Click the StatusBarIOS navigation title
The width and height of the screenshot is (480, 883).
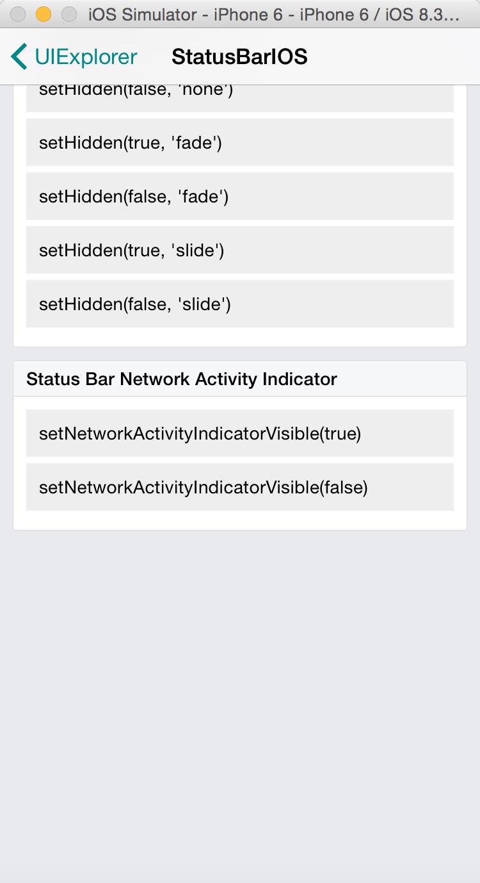click(x=239, y=57)
